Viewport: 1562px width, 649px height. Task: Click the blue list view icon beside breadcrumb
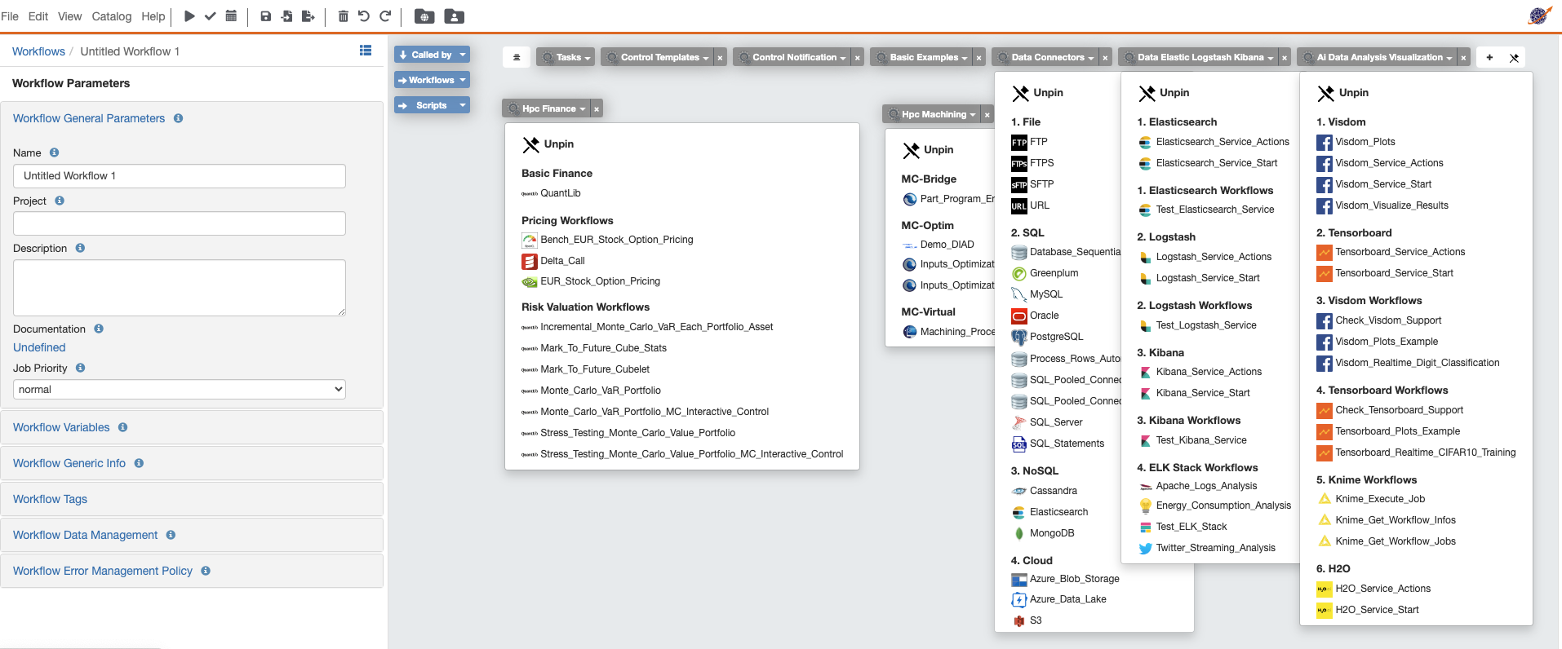(x=366, y=51)
